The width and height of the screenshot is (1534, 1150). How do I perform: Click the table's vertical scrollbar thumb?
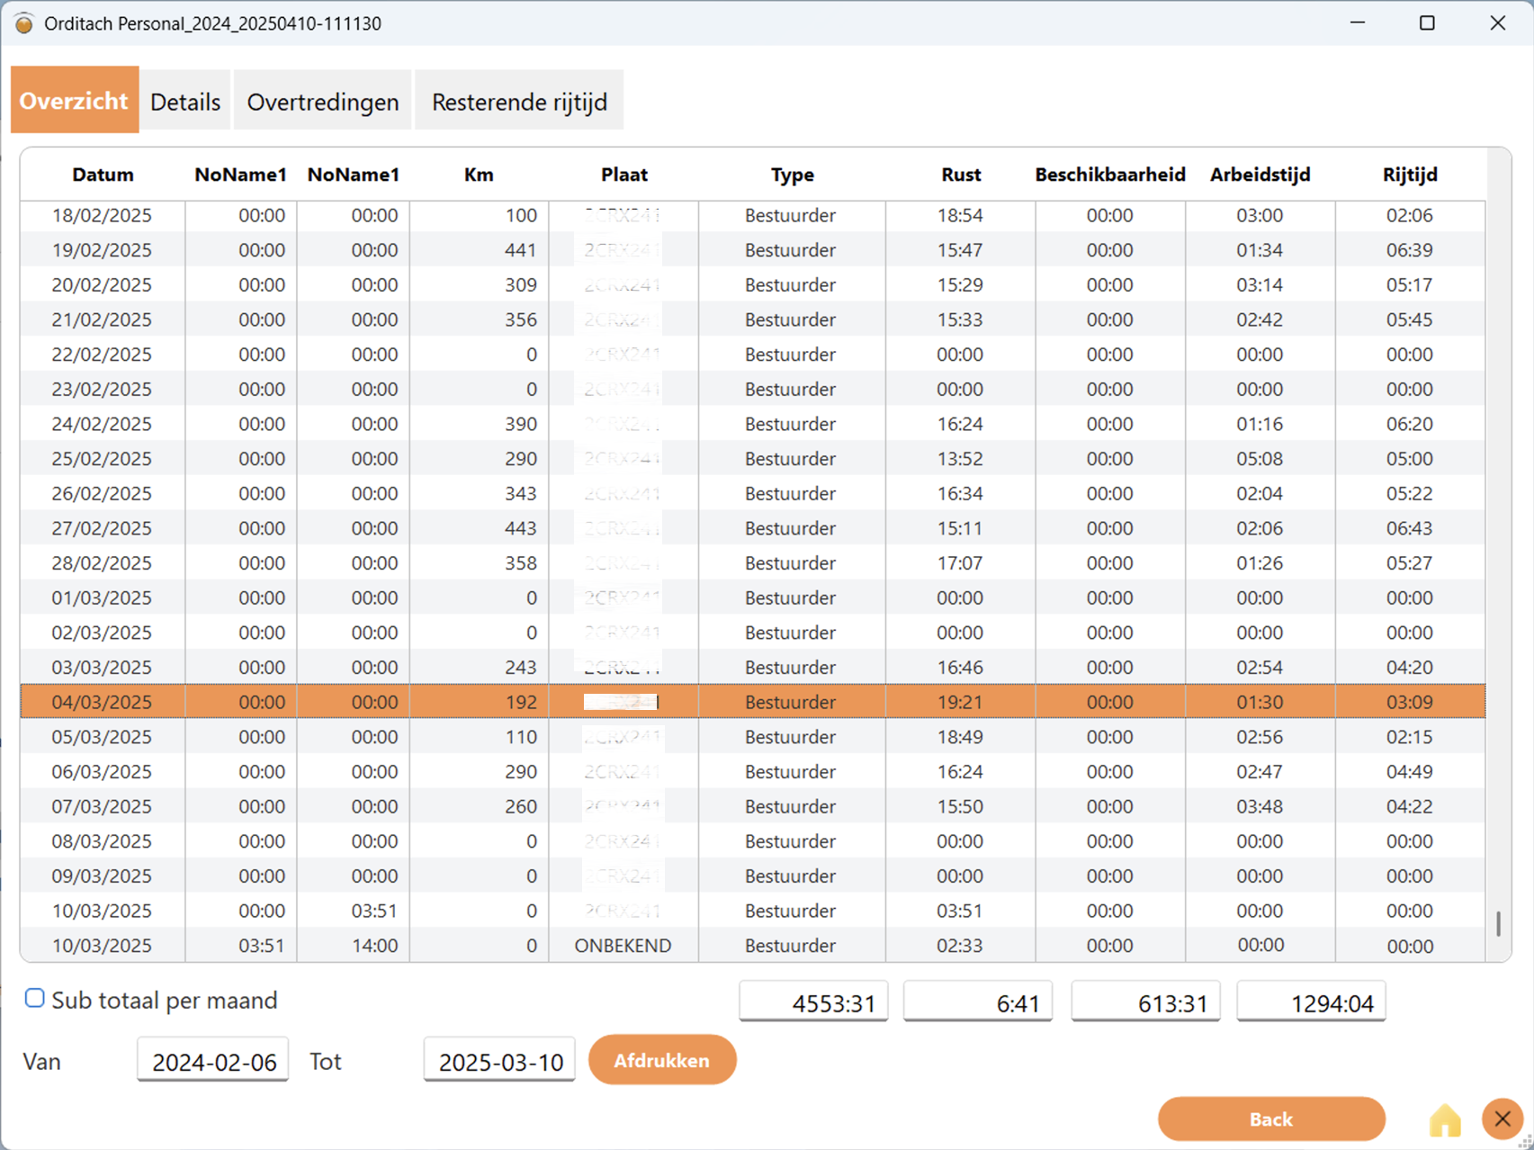pyautogui.click(x=1498, y=923)
